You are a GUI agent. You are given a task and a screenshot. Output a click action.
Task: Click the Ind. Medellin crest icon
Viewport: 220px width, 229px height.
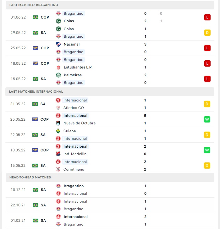[x=58, y=154]
